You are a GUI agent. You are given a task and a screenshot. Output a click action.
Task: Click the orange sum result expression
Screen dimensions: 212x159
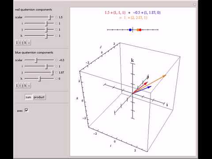tap(133, 18)
